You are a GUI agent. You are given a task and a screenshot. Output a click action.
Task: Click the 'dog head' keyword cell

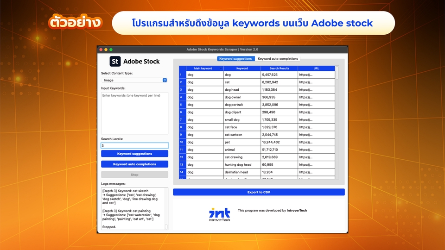242,90
